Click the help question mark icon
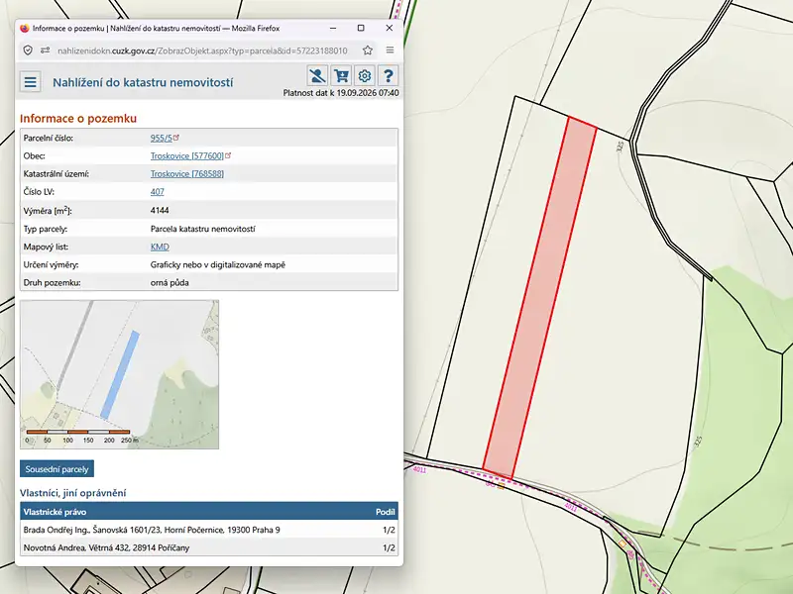Viewport: 793px width, 594px height. pyautogui.click(x=388, y=76)
